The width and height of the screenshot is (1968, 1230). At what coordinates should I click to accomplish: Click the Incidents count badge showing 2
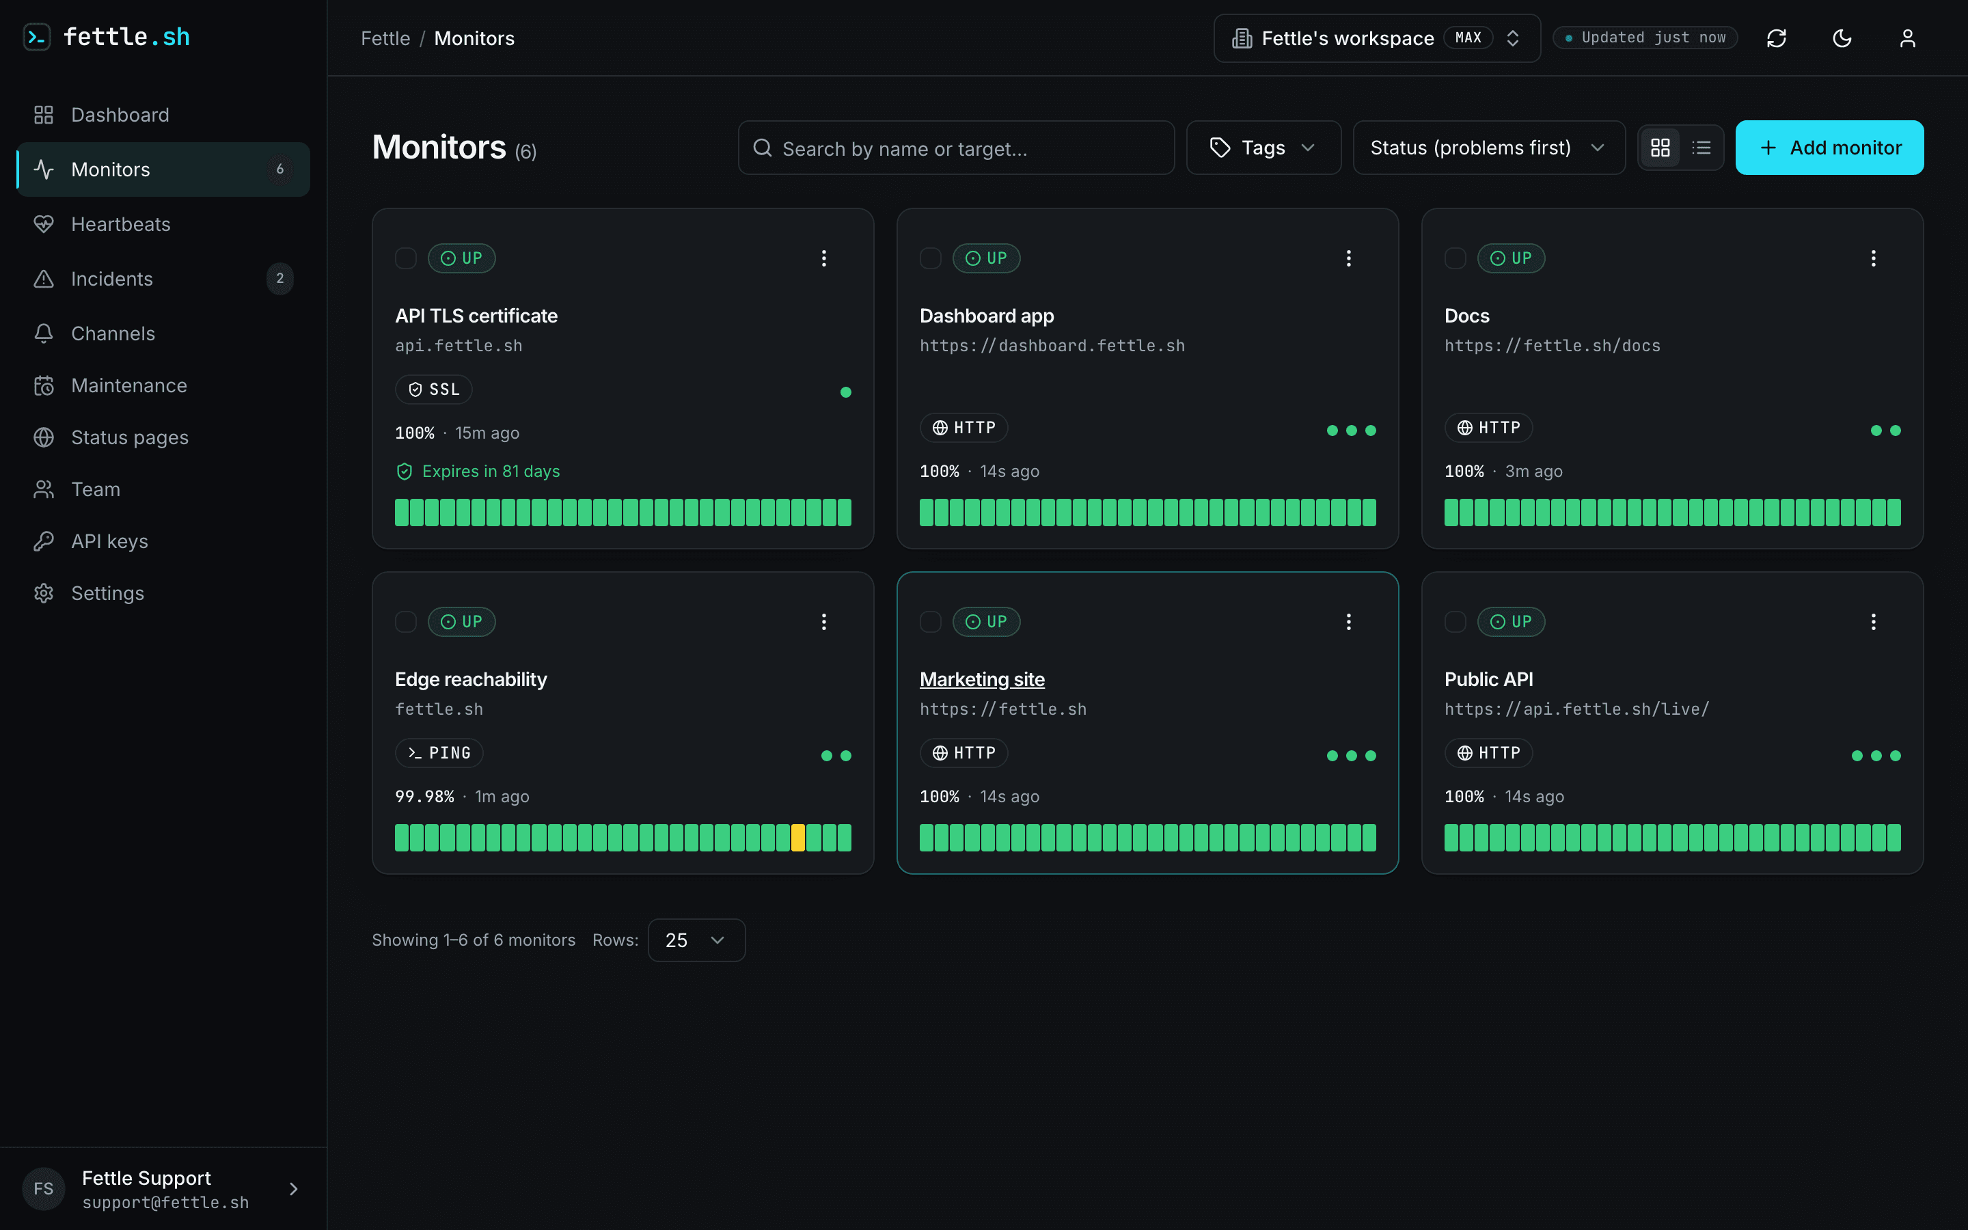[x=279, y=279]
